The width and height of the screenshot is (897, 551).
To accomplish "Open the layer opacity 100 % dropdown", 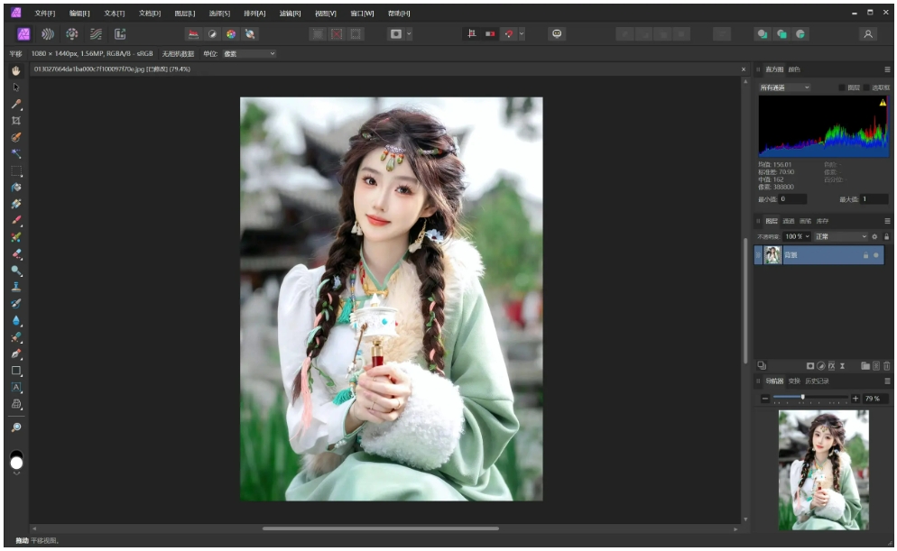I will 797,236.
